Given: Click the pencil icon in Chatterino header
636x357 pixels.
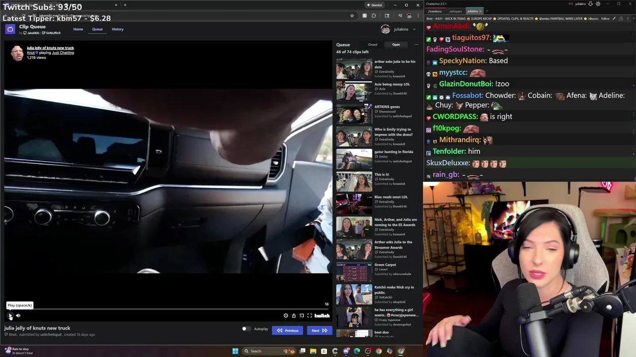Looking at the screenshot, I should 614,19.
